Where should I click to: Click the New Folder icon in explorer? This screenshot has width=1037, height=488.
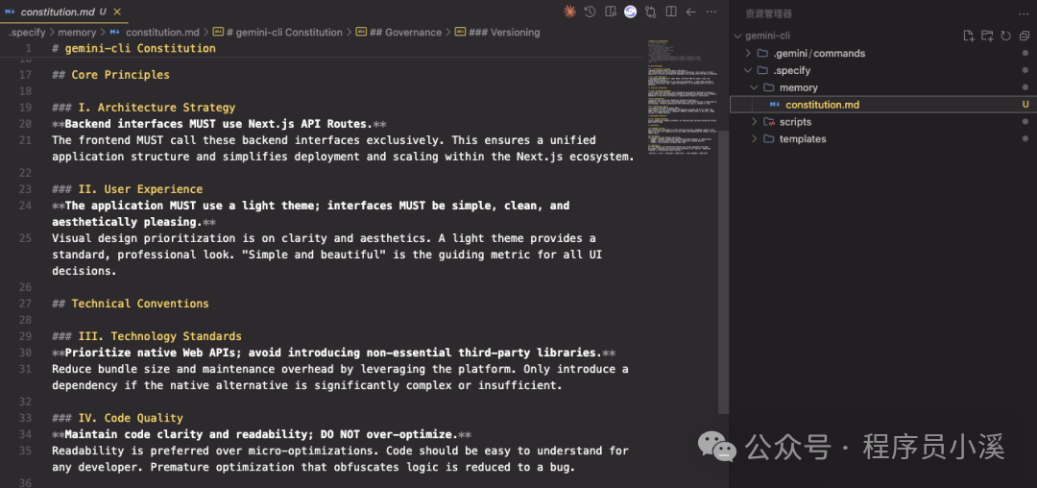pos(987,36)
